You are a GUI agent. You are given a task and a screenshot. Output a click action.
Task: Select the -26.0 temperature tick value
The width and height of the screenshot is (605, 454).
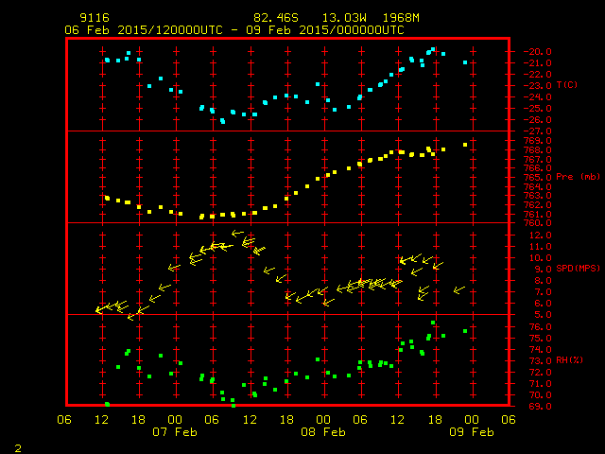point(537,120)
